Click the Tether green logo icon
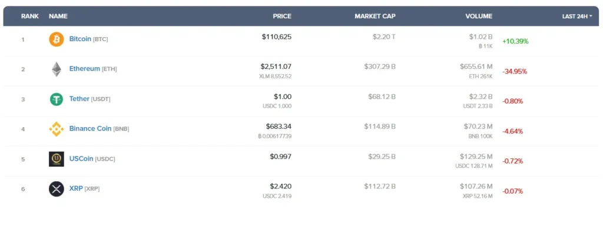 click(57, 99)
